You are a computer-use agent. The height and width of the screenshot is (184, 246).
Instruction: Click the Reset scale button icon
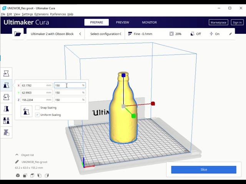27,111
